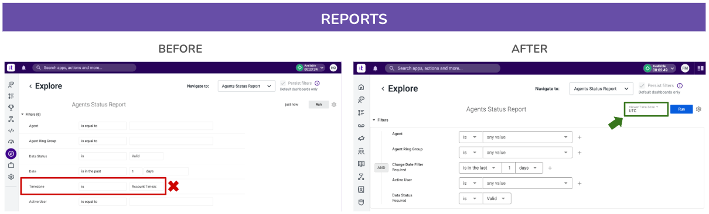
Task: Click 'Agents Status Report' title in AFTER panel
Action: [x=496, y=109]
